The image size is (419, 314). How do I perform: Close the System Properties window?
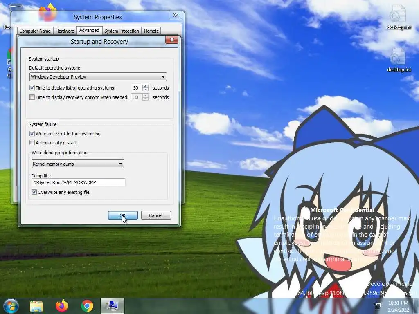(176, 15)
